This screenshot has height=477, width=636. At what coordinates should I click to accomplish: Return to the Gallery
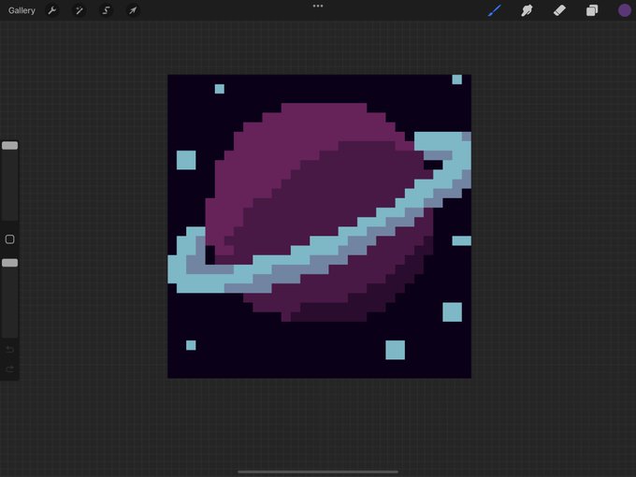pyautogui.click(x=22, y=10)
